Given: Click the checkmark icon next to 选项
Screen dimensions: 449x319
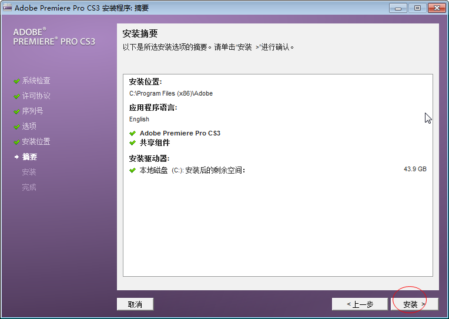Looking at the screenshot, I should pyautogui.click(x=17, y=127).
